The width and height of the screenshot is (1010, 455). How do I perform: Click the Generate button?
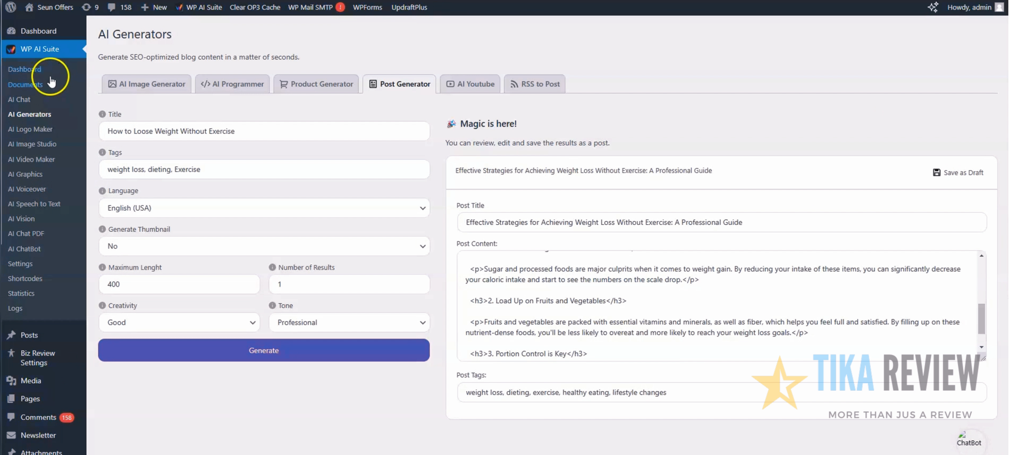coord(264,350)
